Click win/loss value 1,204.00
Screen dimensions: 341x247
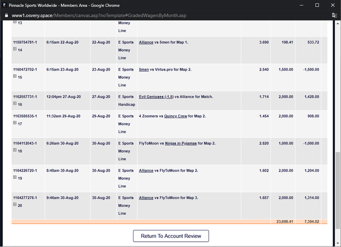click(312, 171)
